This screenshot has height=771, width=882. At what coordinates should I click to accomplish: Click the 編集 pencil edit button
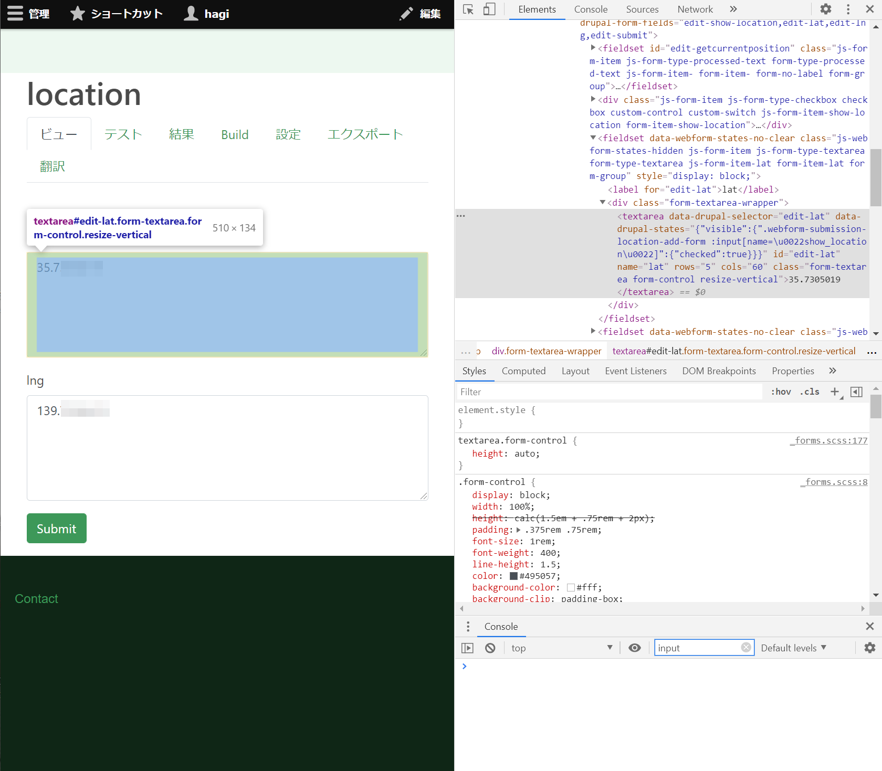[x=420, y=14]
